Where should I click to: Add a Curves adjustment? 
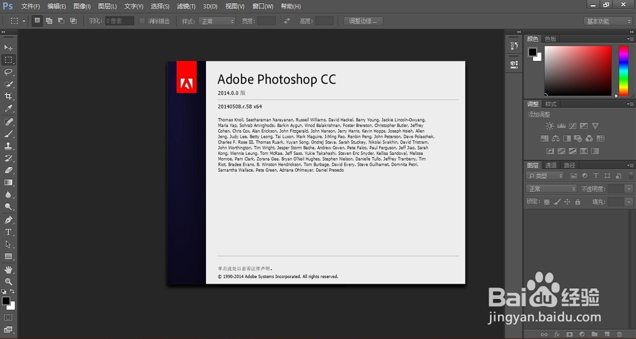[572, 126]
